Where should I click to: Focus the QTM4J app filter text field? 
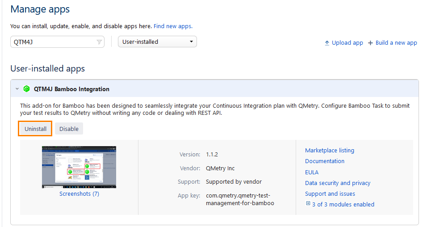pos(53,42)
